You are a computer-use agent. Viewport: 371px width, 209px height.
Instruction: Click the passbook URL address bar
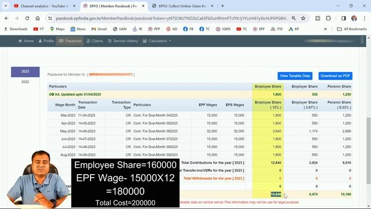[172, 18]
